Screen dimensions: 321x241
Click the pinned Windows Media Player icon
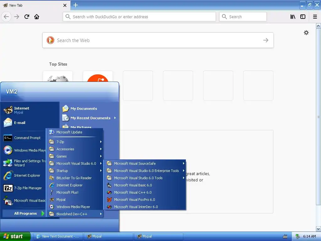8,150
